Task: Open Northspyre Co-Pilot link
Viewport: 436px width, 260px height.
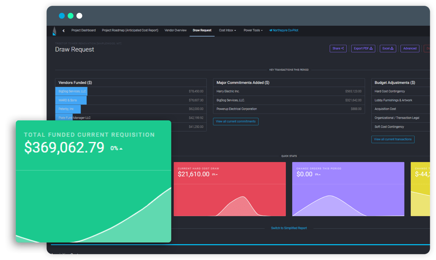Action: (284, 31)
